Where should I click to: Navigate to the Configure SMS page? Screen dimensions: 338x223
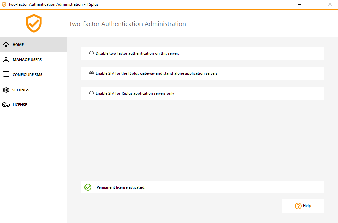coord(27,74)
